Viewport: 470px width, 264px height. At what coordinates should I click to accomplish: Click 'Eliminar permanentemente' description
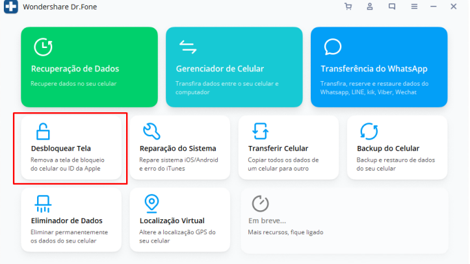click(70, 232)
